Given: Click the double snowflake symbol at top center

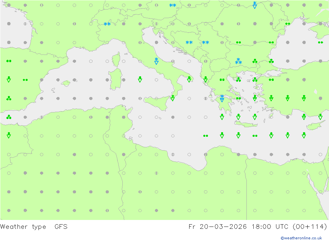Looking at the screenshot, I should (173, 6).
